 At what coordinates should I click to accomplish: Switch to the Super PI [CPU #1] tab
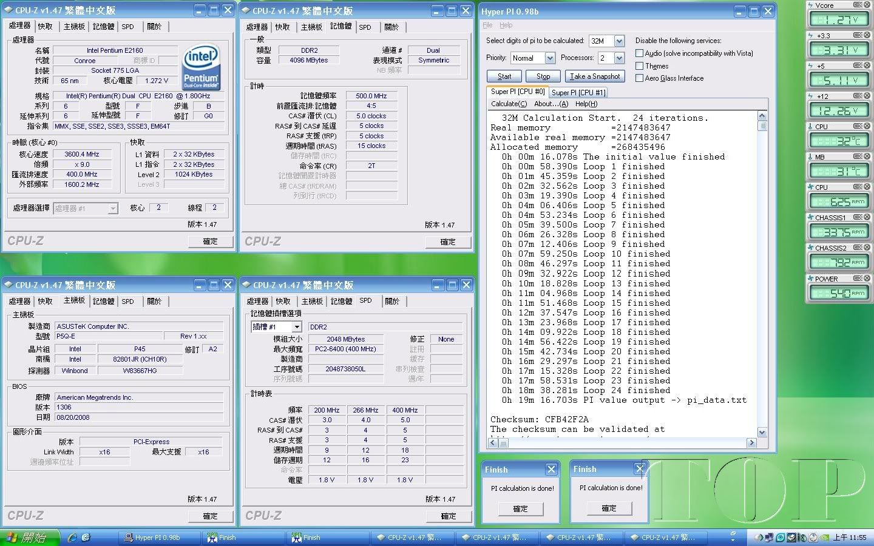point(578,92)
